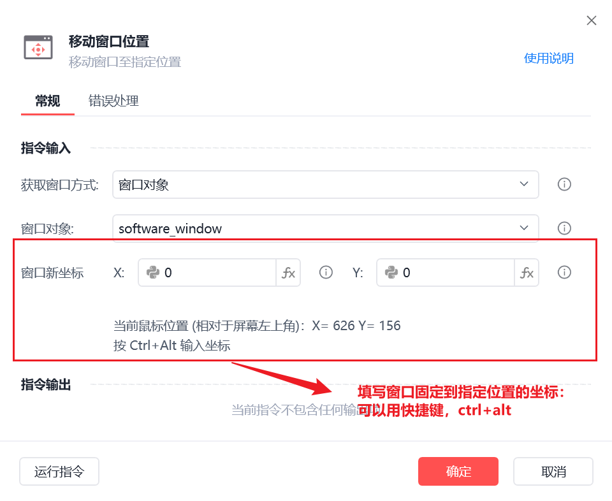
Task: Click the move-window command icon in header
Action: coord(38,48)
